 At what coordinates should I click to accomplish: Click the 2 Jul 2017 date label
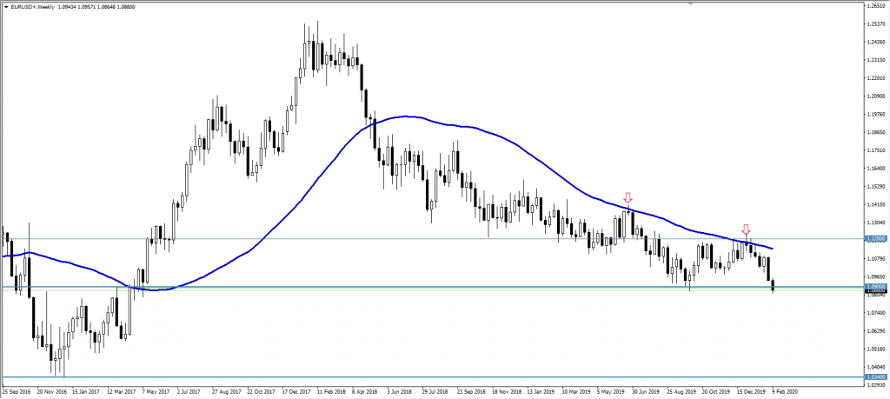tap(190, 392)
